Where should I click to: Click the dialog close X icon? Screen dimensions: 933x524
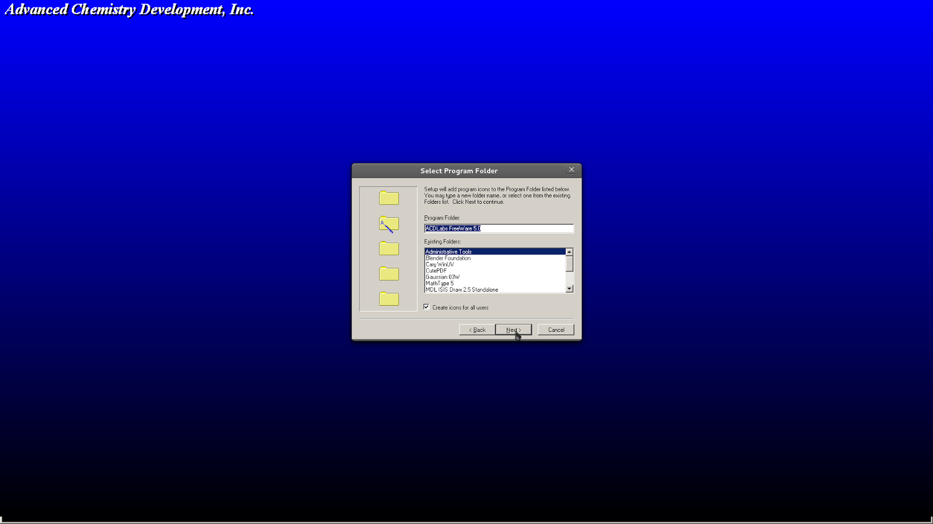click(x=571, y=169)
